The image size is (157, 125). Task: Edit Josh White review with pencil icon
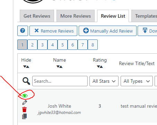(25, 102)
